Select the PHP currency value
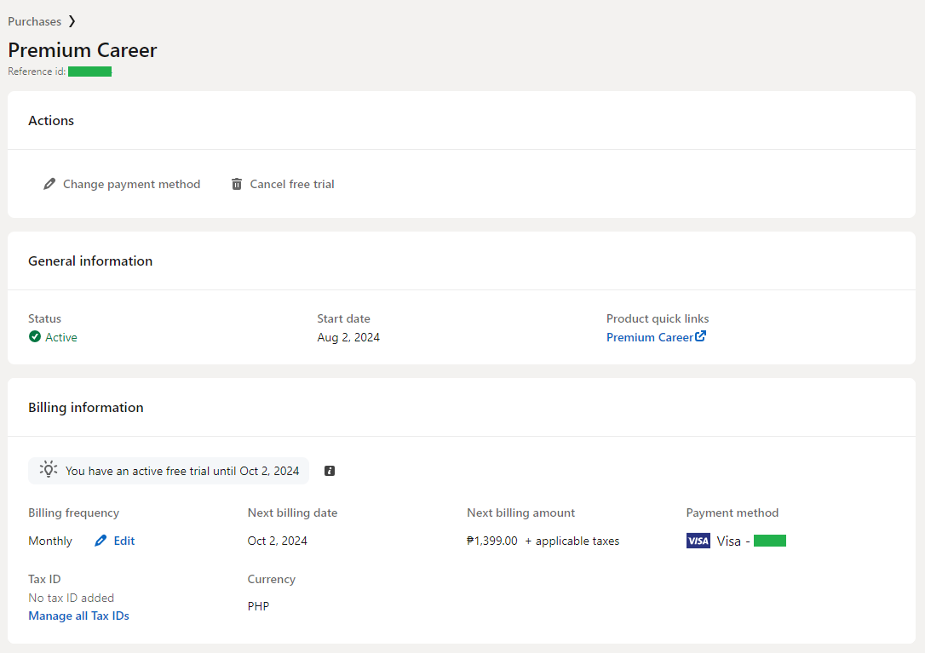 click(258, 606)
